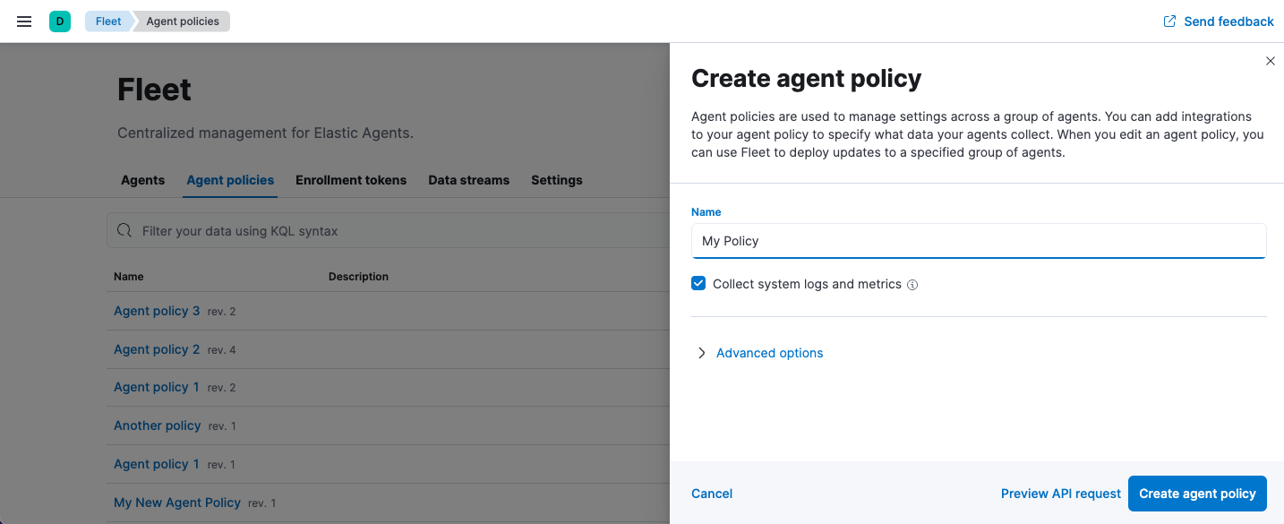Go to the Settings tab
Screen dimensions: 1284x524
coord(556,180)
